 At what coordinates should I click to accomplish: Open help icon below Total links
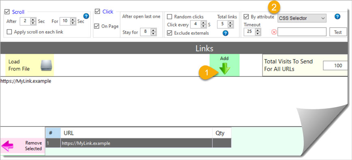tap(226, 34)
